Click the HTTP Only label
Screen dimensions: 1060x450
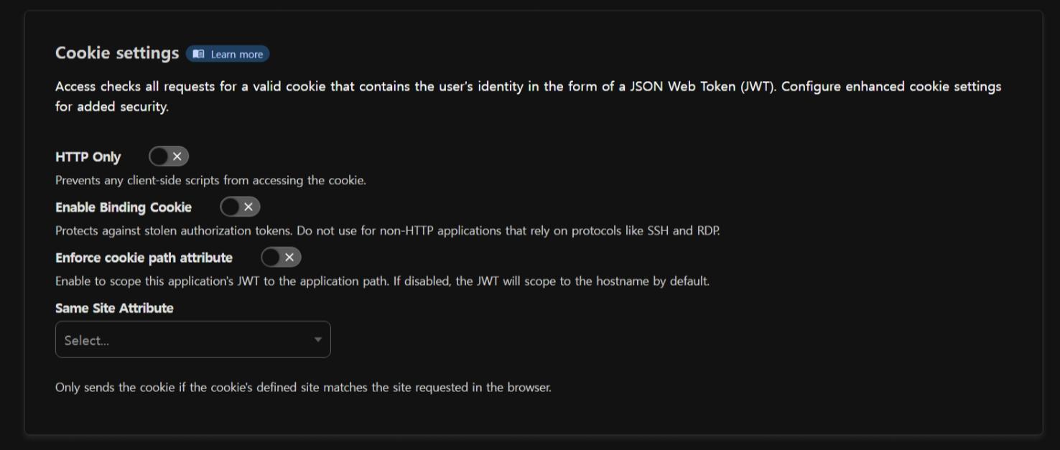pyautogui.click(x=88, y=157)
